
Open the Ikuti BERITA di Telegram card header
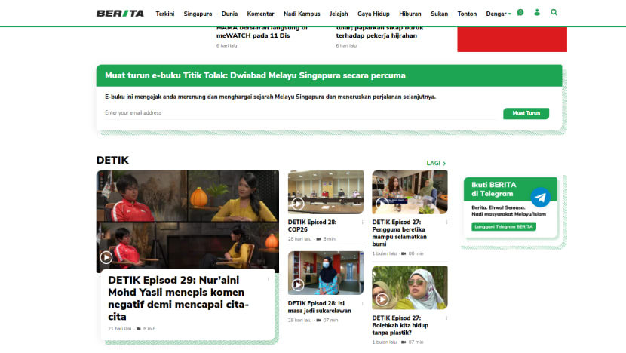pyautogui.click(x=510, y=189)
